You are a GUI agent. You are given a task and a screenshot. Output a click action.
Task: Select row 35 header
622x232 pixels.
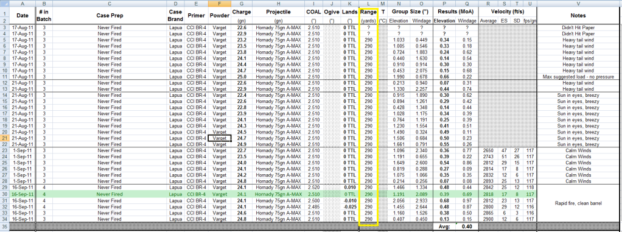[4, 227]
